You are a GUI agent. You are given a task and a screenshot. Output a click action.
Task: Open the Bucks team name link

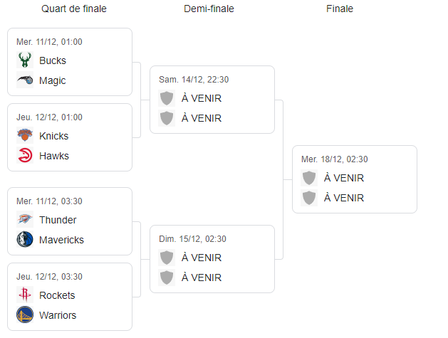(53, 60)
